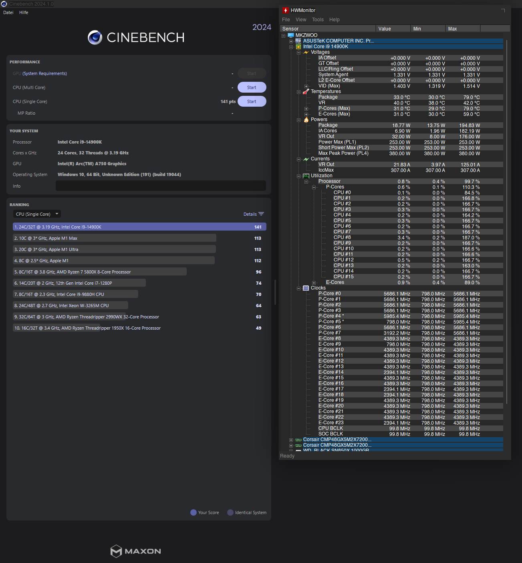Click the Value column header
This screenshot has width=522, height=563.
coord(393,28)
